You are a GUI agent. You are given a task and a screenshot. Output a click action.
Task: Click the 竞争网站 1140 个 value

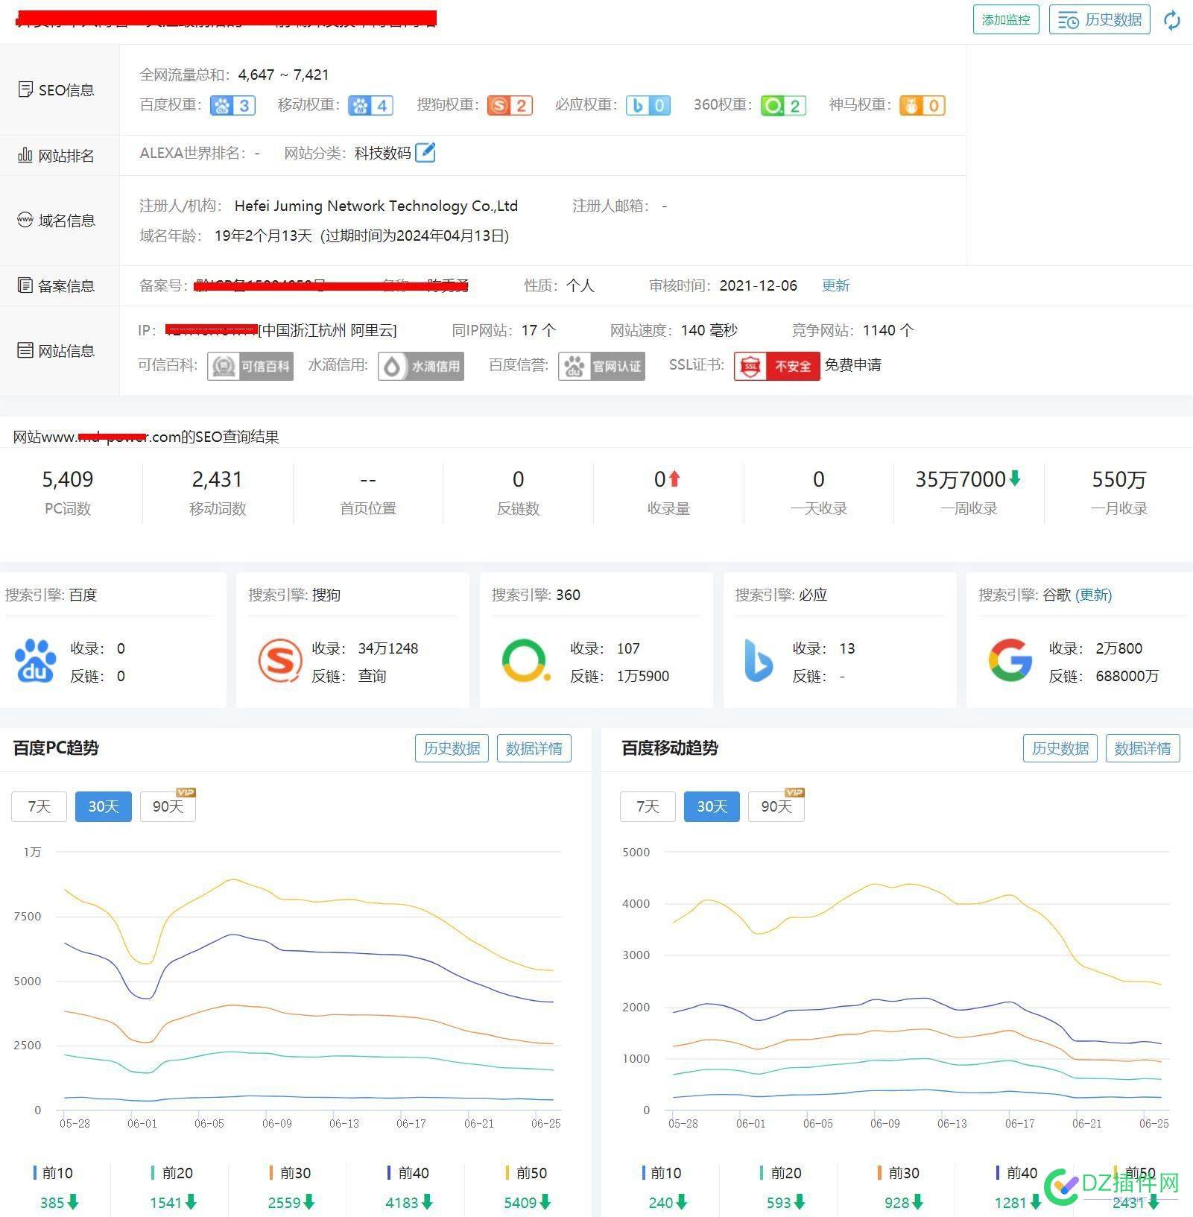(x=888, y=330)
